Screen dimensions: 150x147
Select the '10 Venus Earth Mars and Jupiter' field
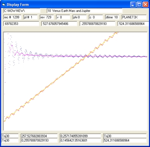coord(84,11)
